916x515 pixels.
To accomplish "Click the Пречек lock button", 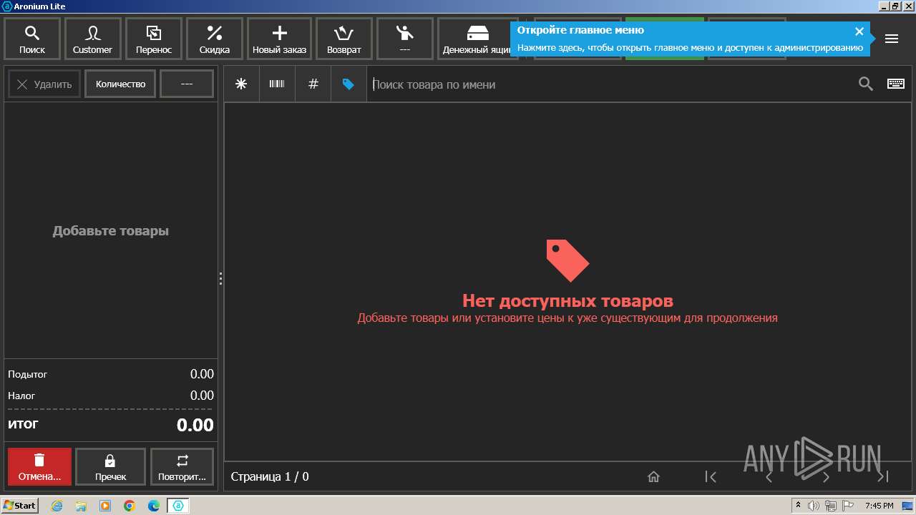I will (110, 467).
